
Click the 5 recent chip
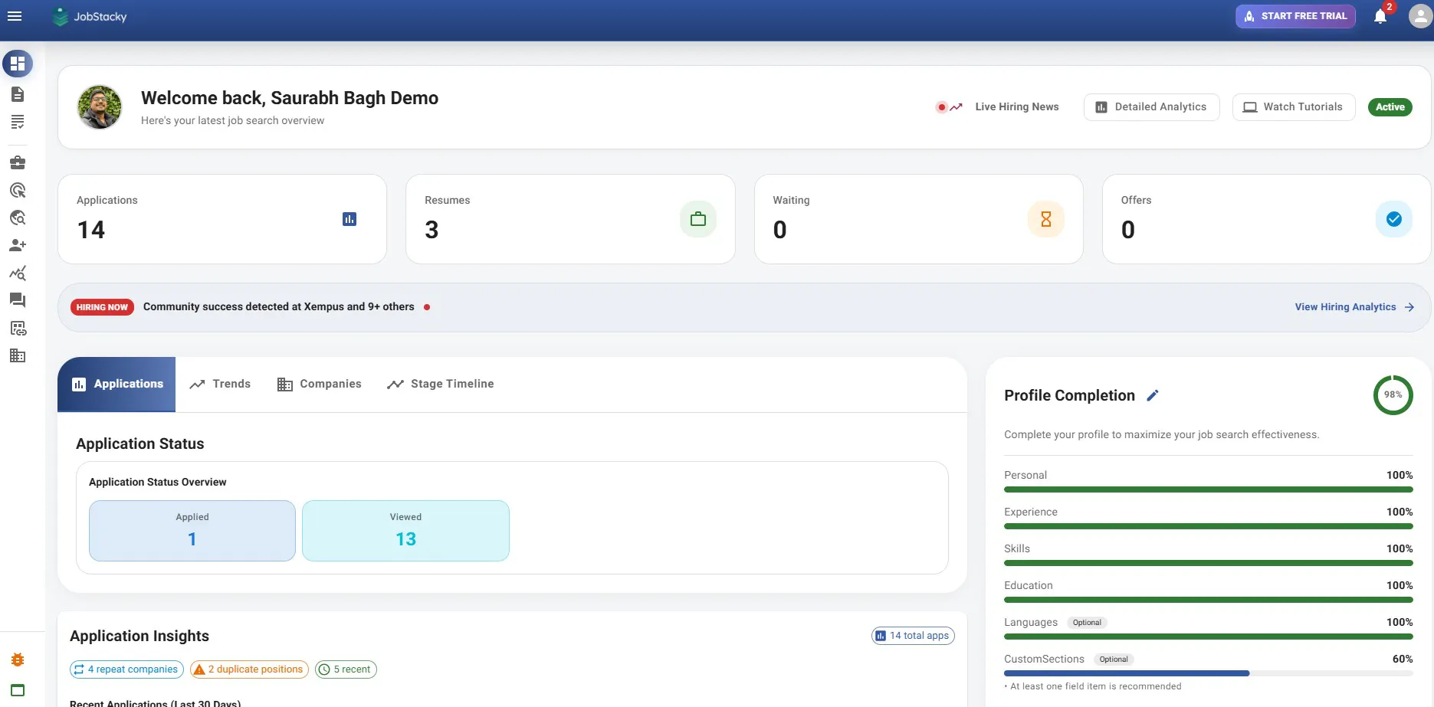(x=346, y=669)
